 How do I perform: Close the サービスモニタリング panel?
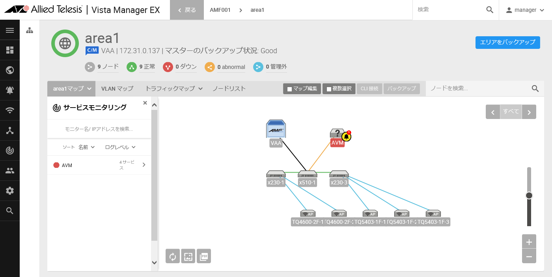pos(145,103)
